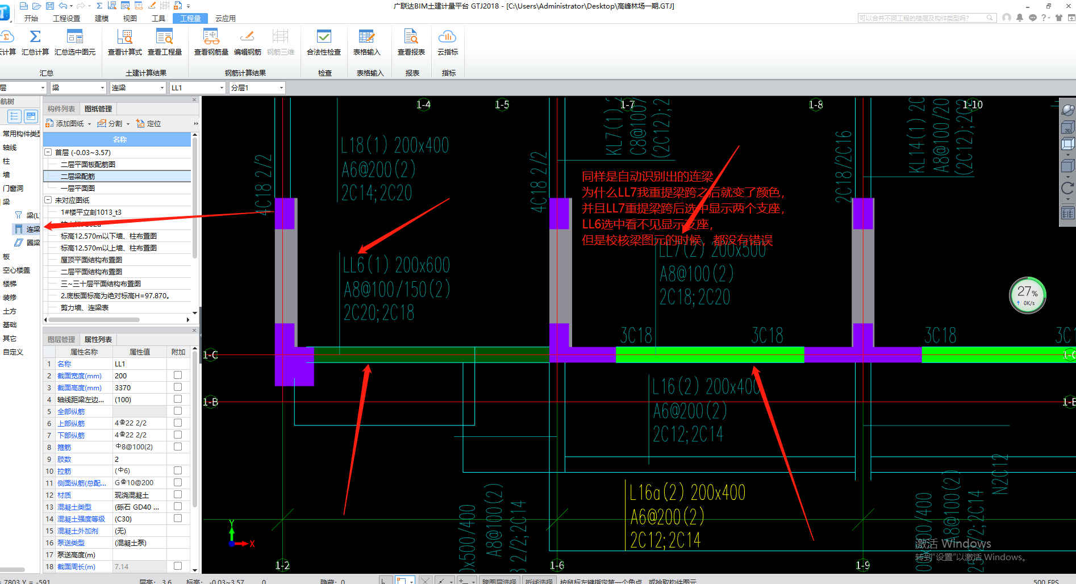Click 添加图纸 add drawing icon
1076x584 pixels.
49,123
